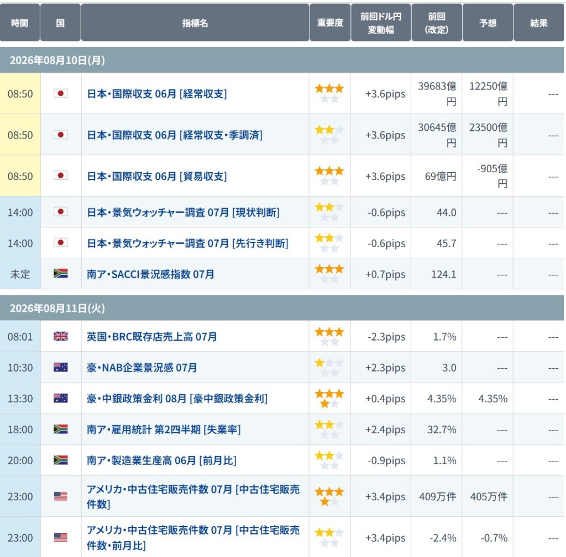Click the 指標名 column header

(x=195, y=23)
